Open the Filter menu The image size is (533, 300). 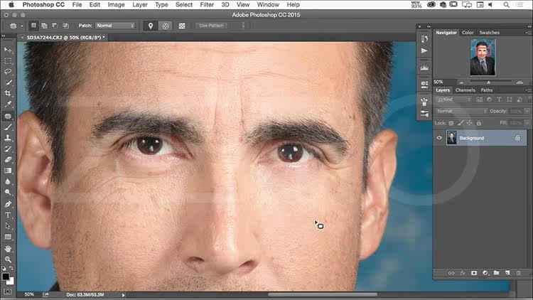[x=207, y=5]
